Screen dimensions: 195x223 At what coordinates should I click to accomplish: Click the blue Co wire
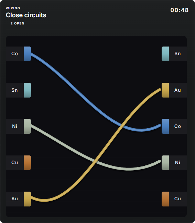79,92
